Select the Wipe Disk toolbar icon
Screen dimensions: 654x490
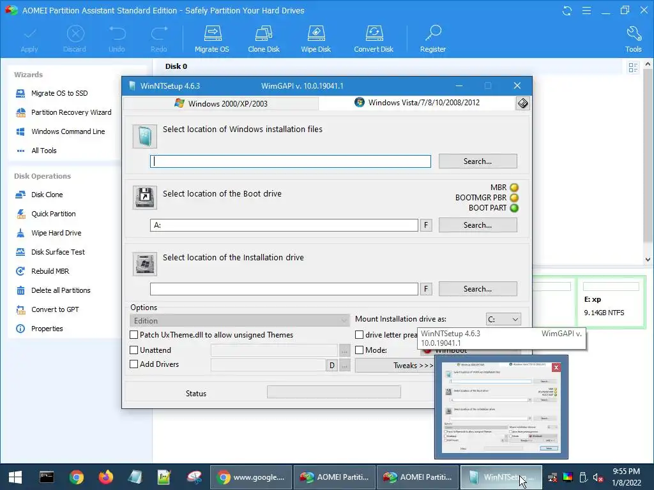(x=316, y=38)
